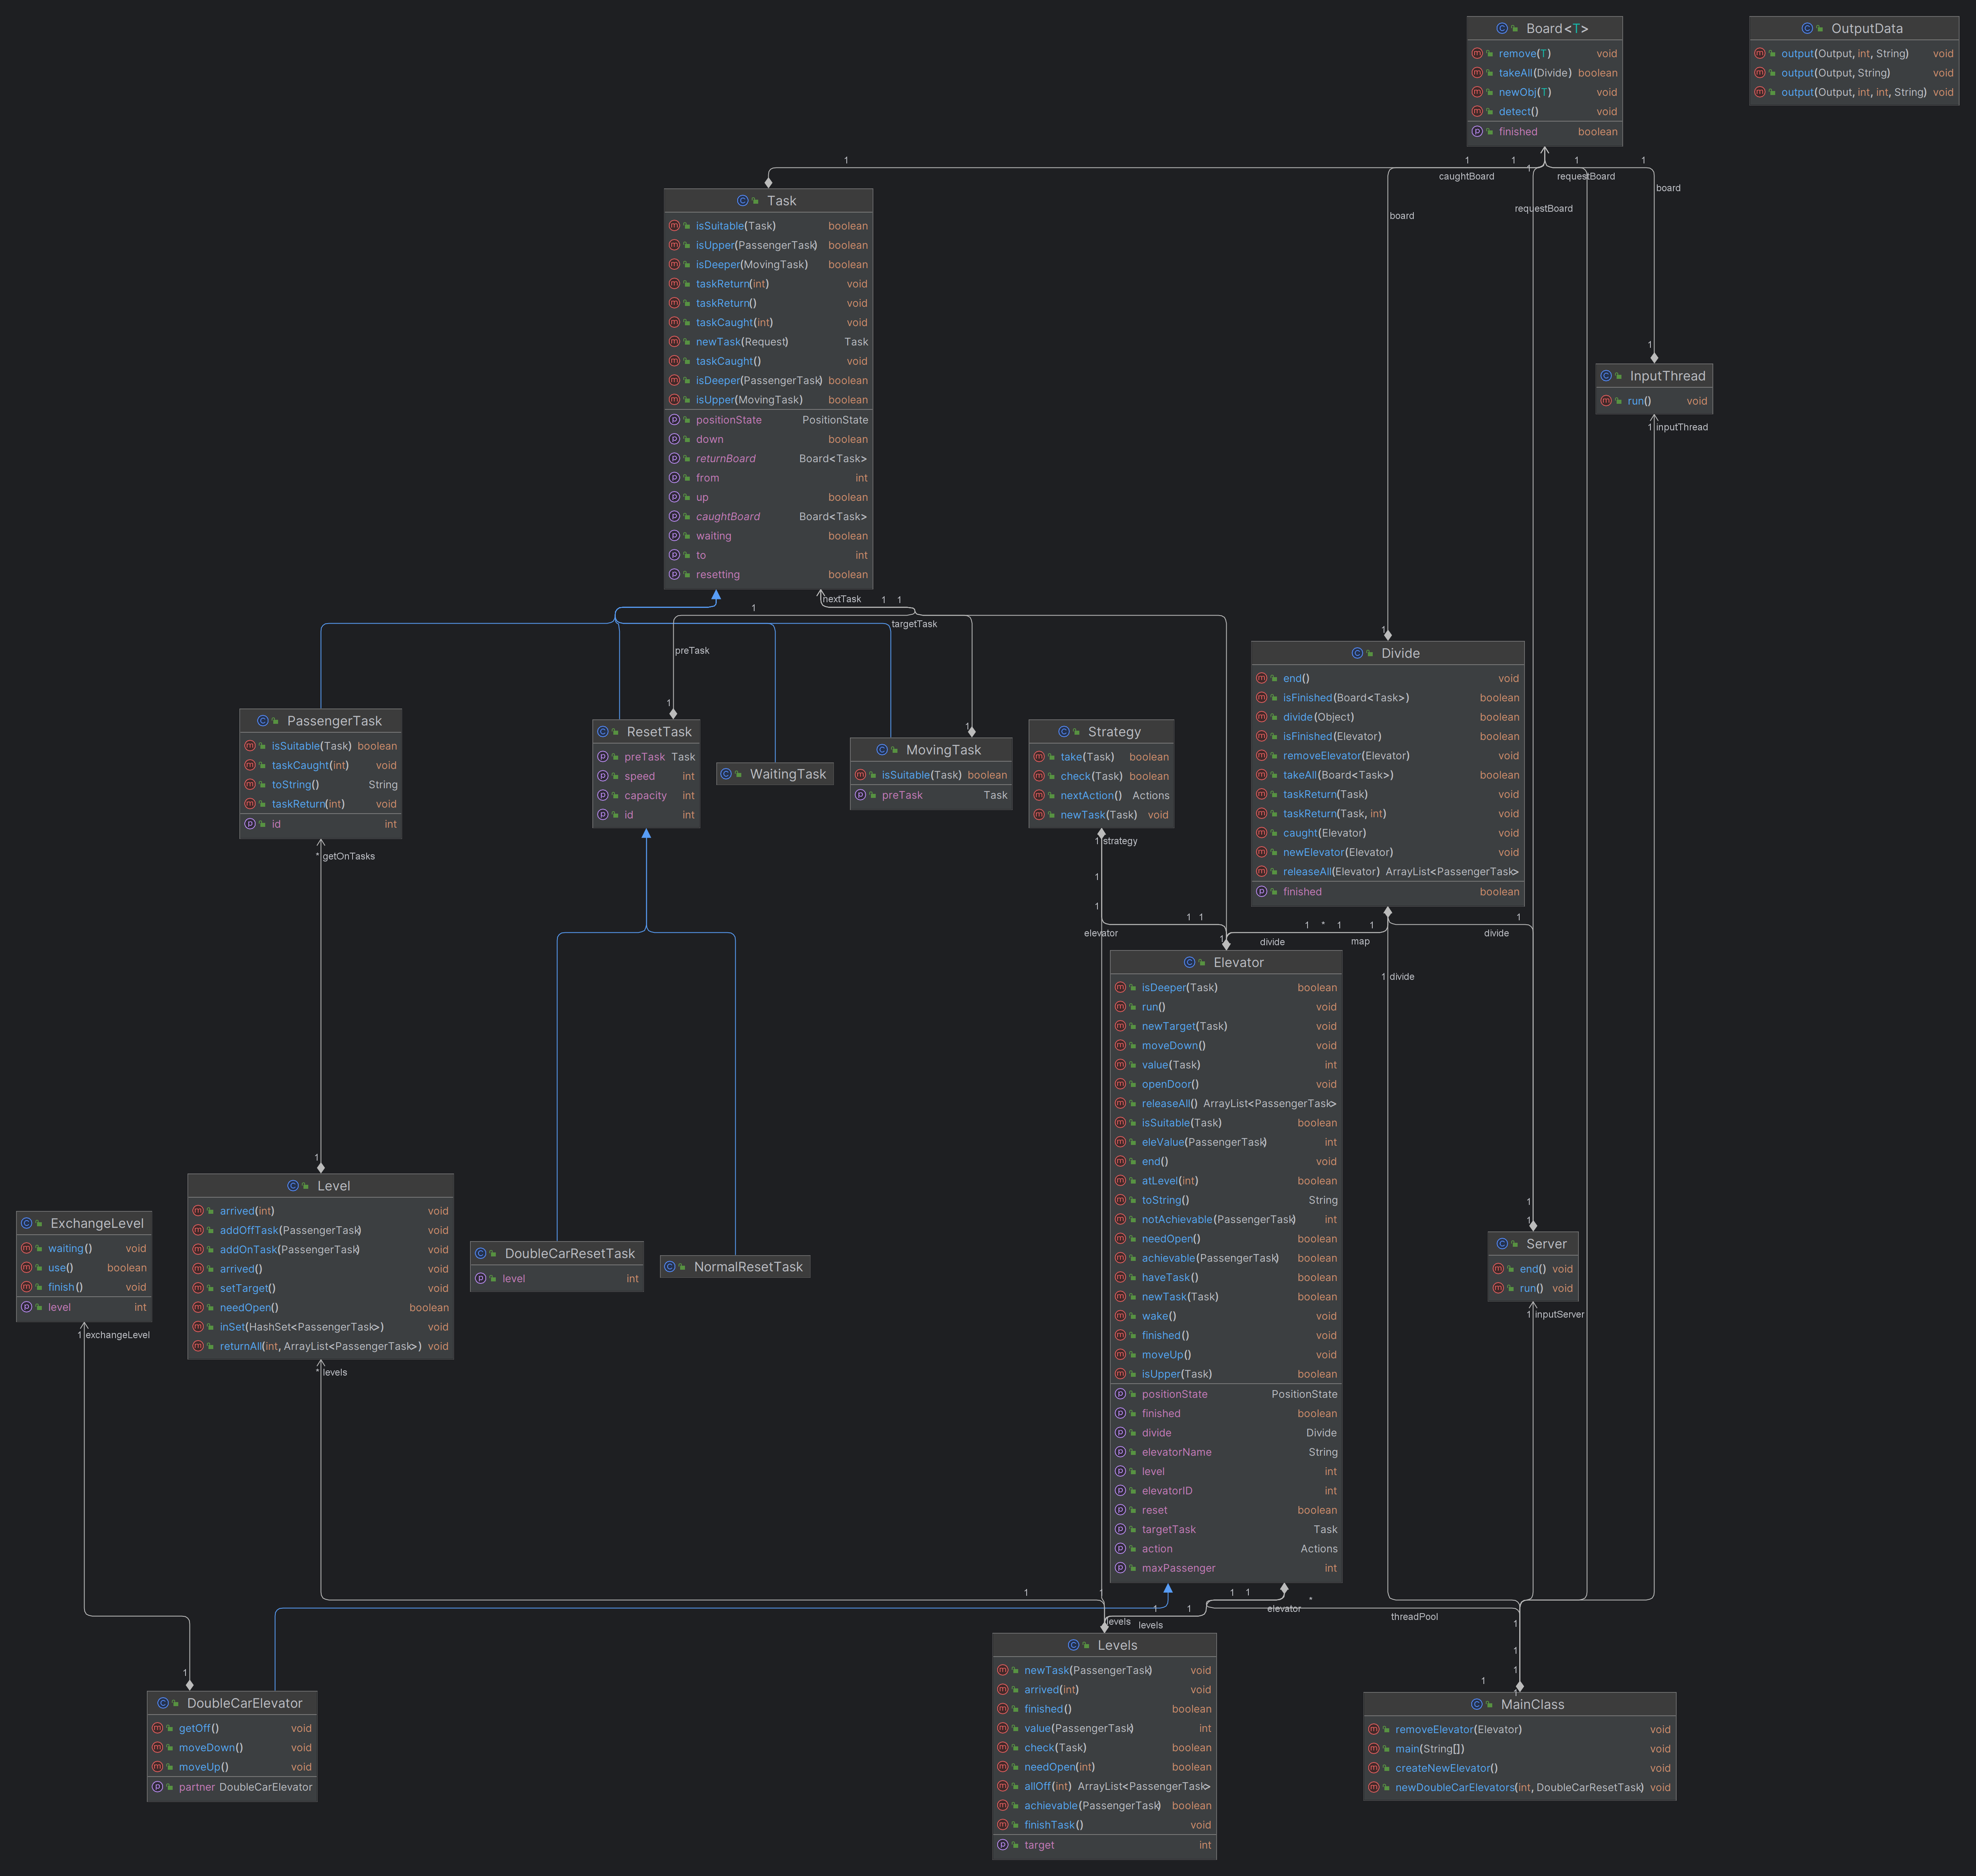This screenshot has width=1976, height=1876.
Task: Select the capacity property in ResetTask
Action: click(x=646, y=796)
